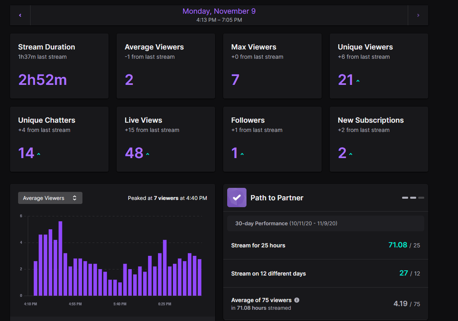Click the 4:13 PM – 7:05 PM time range
This screenshot has width=458, height=321.
coord(219,20)
